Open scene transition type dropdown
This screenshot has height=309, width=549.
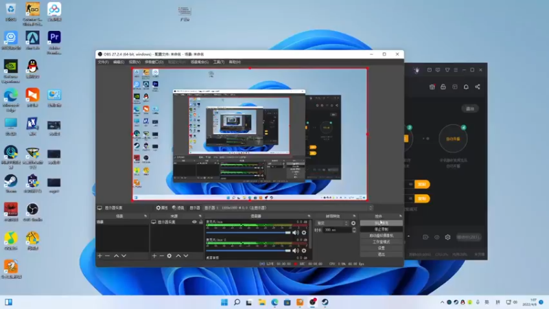pos(332,223)
